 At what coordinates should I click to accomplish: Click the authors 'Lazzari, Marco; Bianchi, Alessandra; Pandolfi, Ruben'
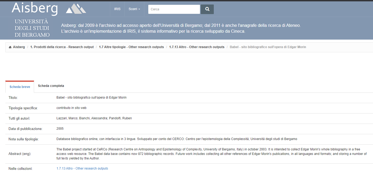pos(94,118)
